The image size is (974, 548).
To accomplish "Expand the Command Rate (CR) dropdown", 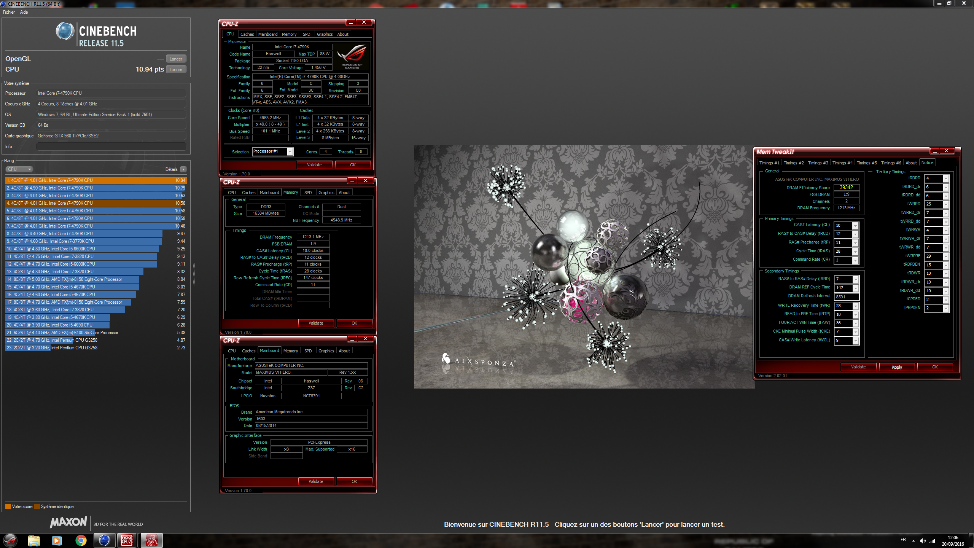I will pyautogui.click(x=855, y=260).
